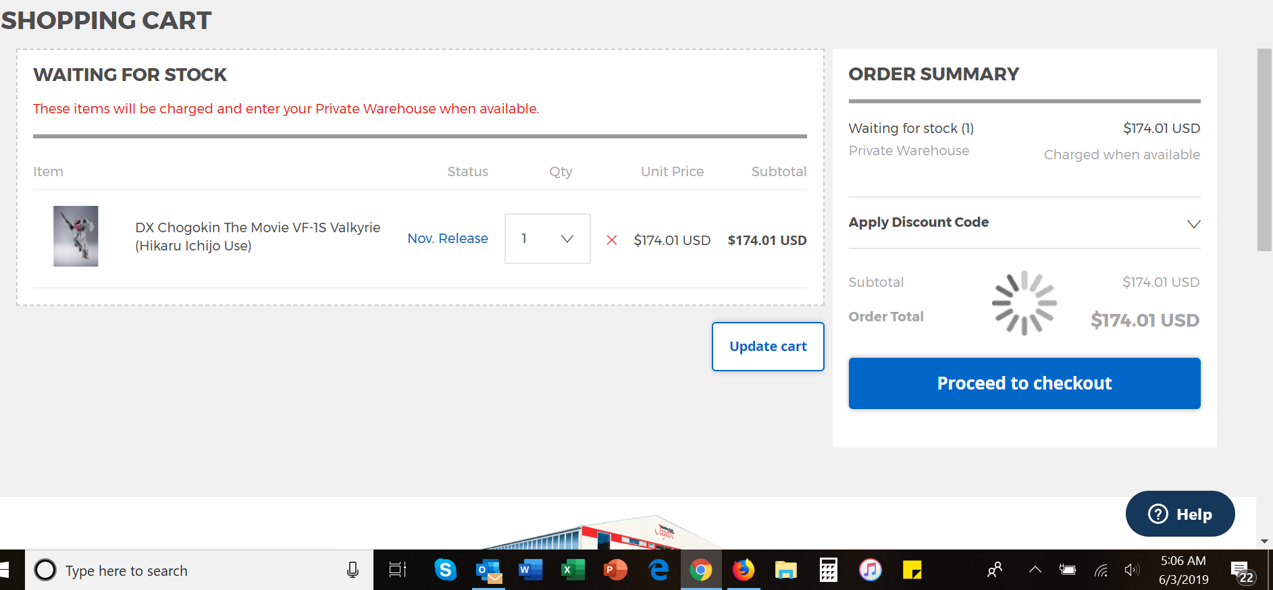Open Microsoft Edge browser from the taskbar
This screenshot has height=590, width=1273.
[658, 570]
